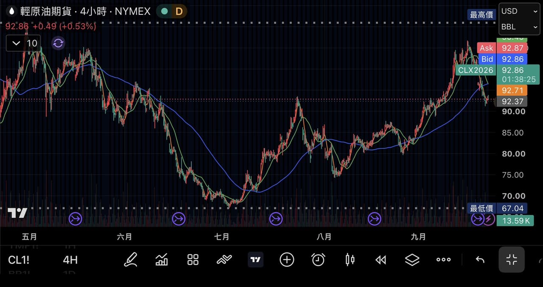543x287 pixels.
Task: Open the drawing tools pen icon
Action: (131, 259)
